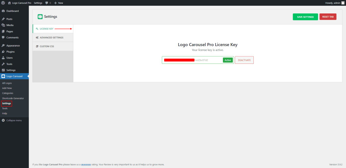Select the License Key tab

pyautogui.click(x=46, y=29)
